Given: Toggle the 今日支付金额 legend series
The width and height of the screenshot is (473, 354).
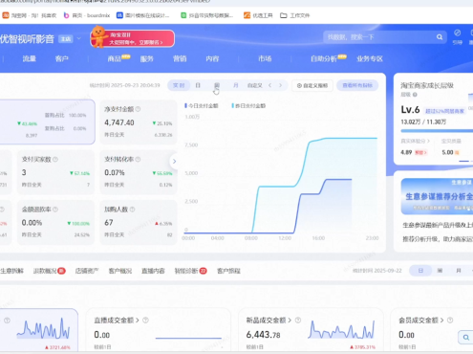Looking at the screenshot, I should coord(202,105).
